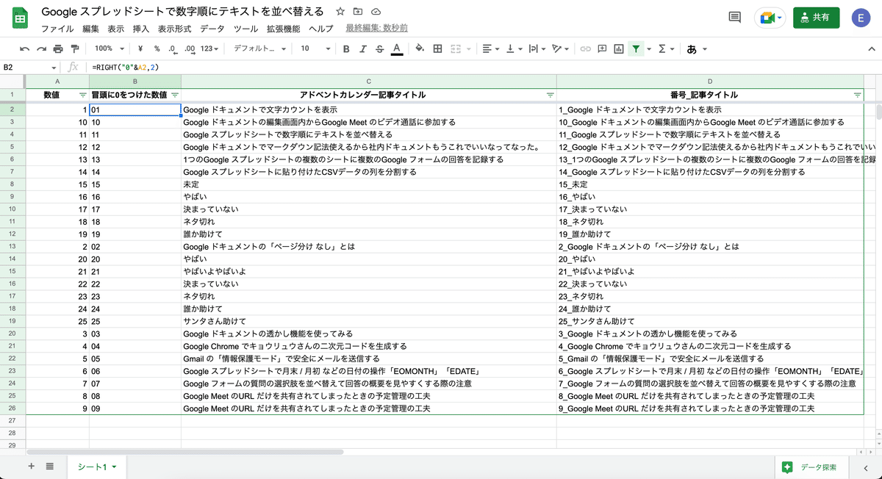Open the filter menu for 数値 column

[x=82, y=96]
